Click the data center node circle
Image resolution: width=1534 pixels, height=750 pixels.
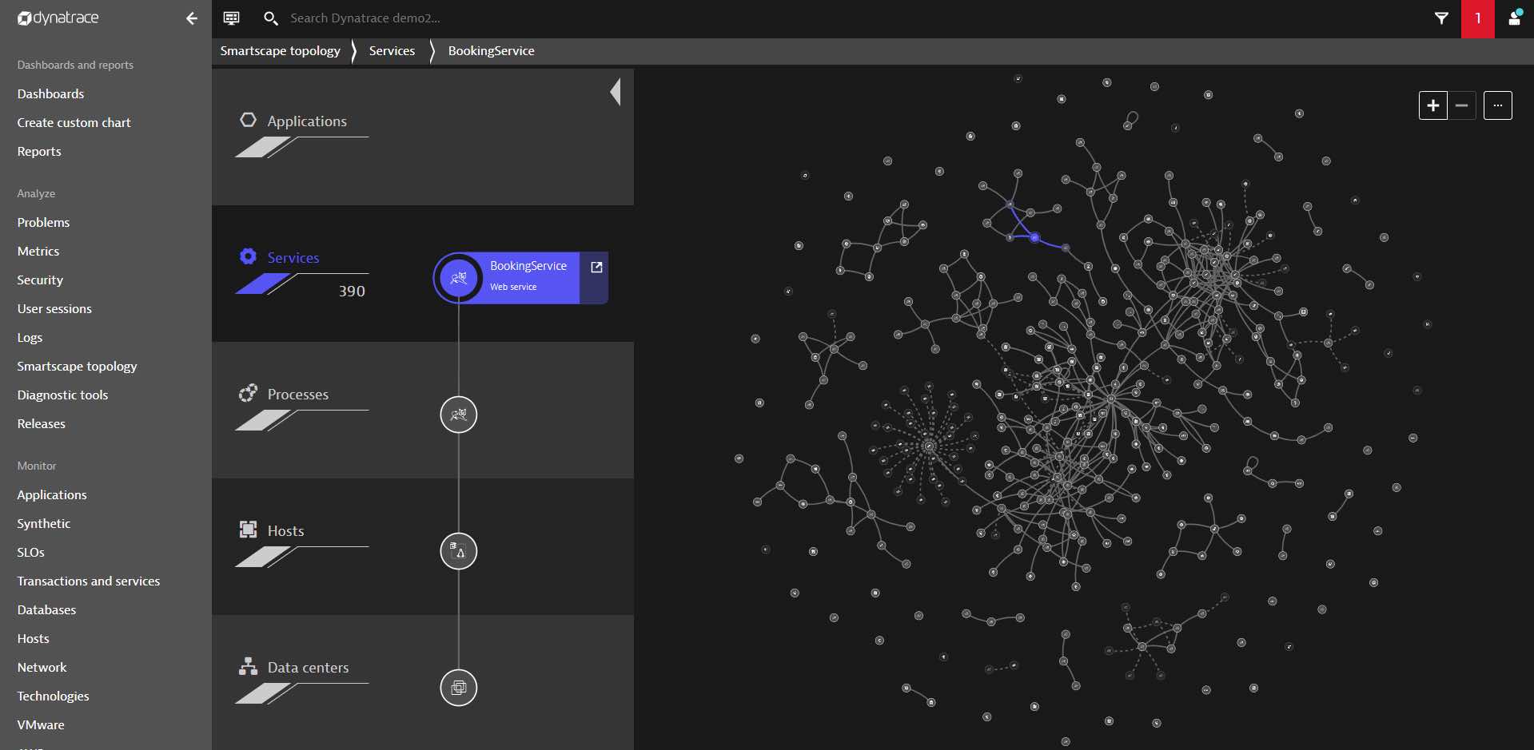[x=459, y=688]
